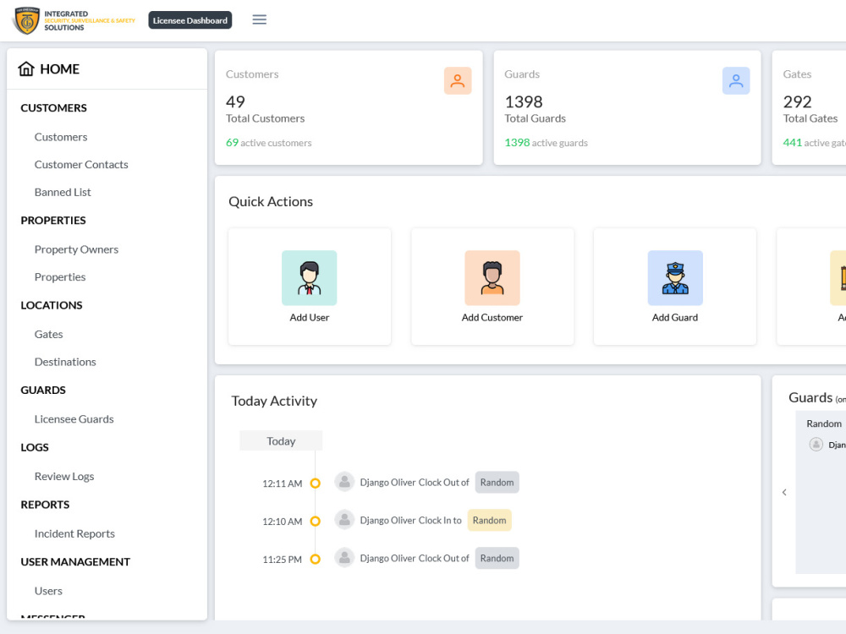Click the PROPERTIES section heading
Viewport: 846px width, 634px height.
[52, 221]
